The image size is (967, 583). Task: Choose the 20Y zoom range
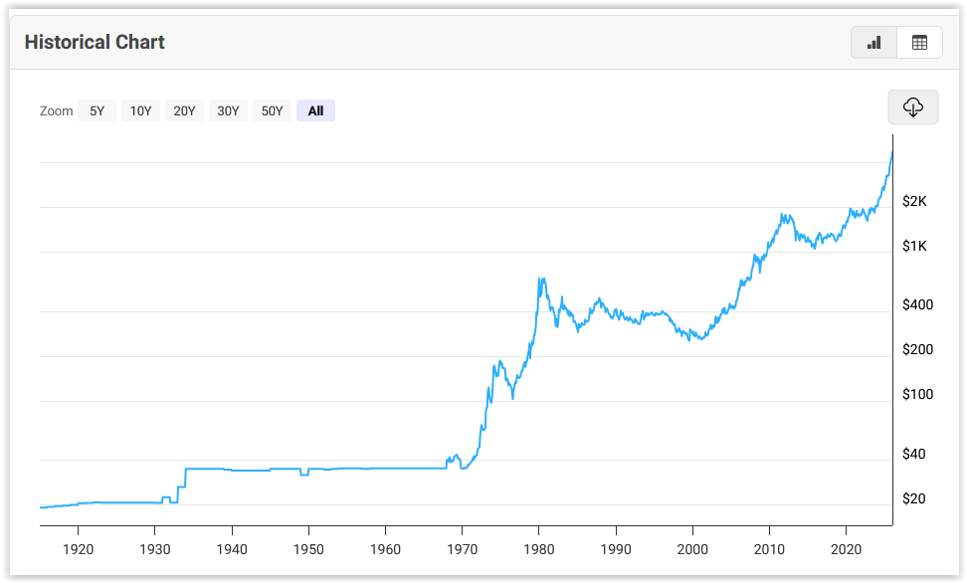184,111
